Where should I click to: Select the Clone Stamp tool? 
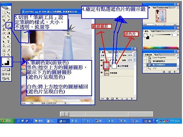(x=4, y=29)
